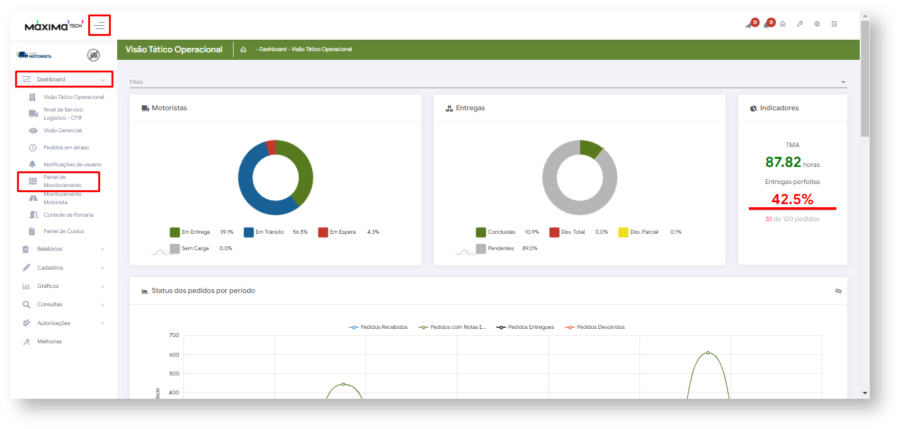The height and width of the screenshot is (429, 900).
Task: Open the wrench tools icon
Action: click(x=800, y=24)
